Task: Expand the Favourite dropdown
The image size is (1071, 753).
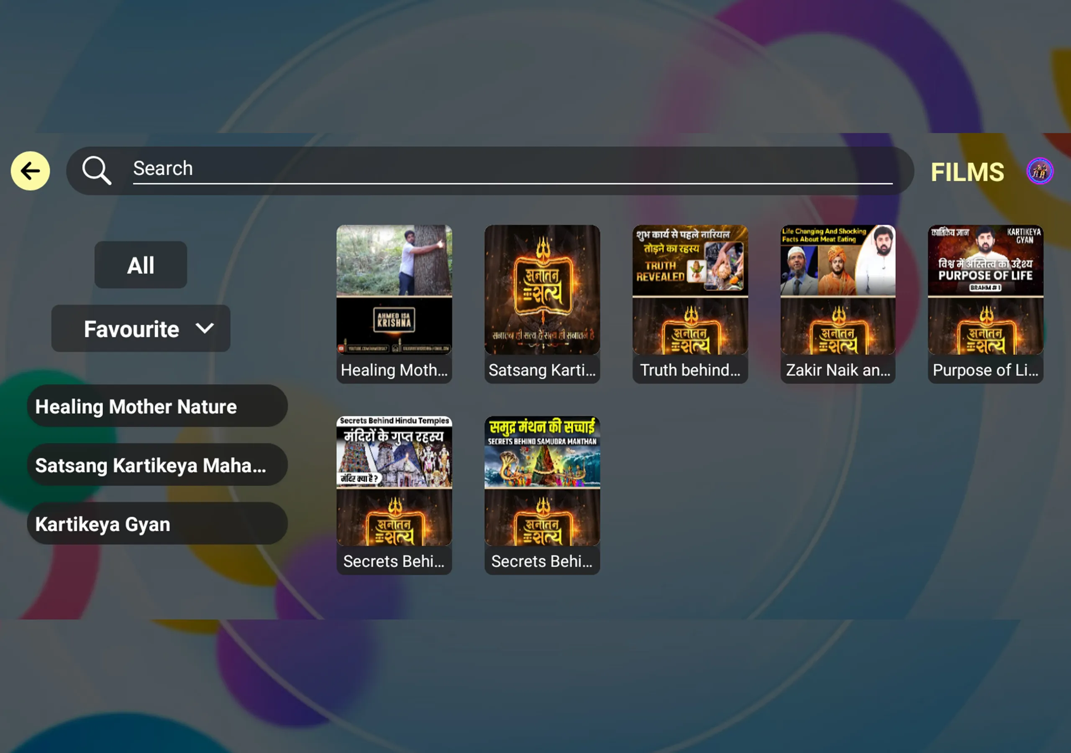Action: coord(141,328)
